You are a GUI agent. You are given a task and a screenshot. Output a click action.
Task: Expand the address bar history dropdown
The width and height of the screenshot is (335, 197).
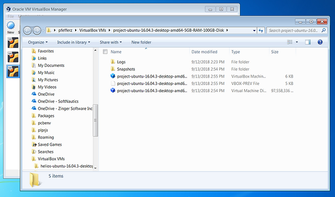coord(254,30)
